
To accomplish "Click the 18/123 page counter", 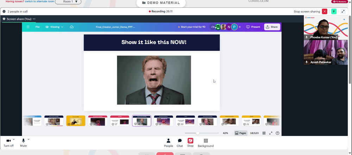I will pyautogui.click(x=254, y=133).
